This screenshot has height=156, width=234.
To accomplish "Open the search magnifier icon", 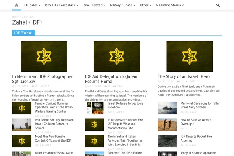I will tap(218, 5).
